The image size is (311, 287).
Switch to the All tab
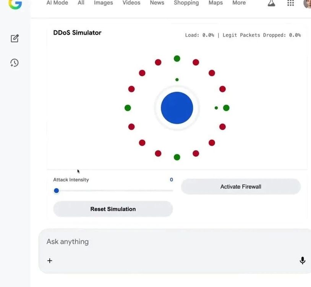click(81, 3)
